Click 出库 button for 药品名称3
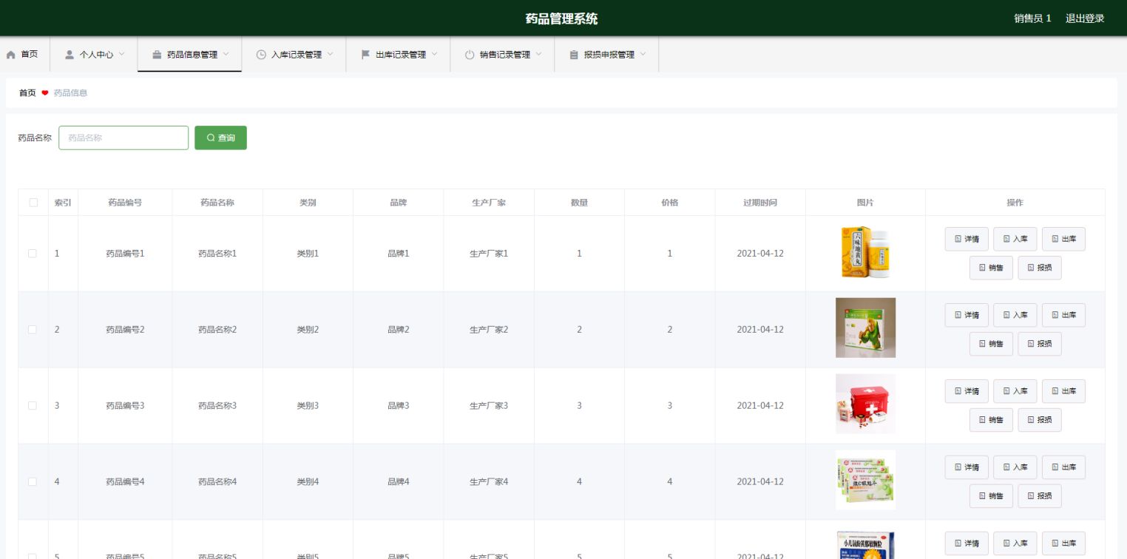This screenshot has height=559, width=1127. coord(1063,391)
